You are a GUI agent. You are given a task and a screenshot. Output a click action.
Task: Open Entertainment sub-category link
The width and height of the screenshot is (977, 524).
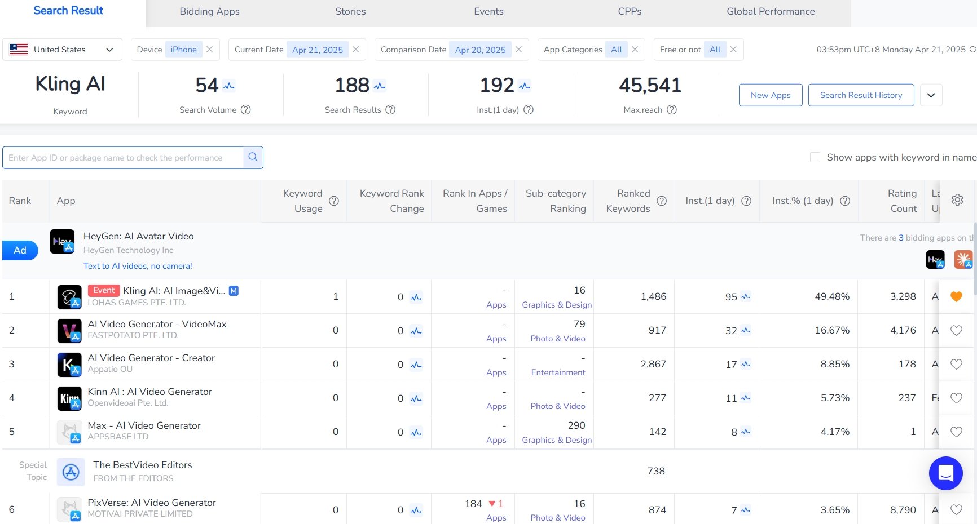[558, 372]
